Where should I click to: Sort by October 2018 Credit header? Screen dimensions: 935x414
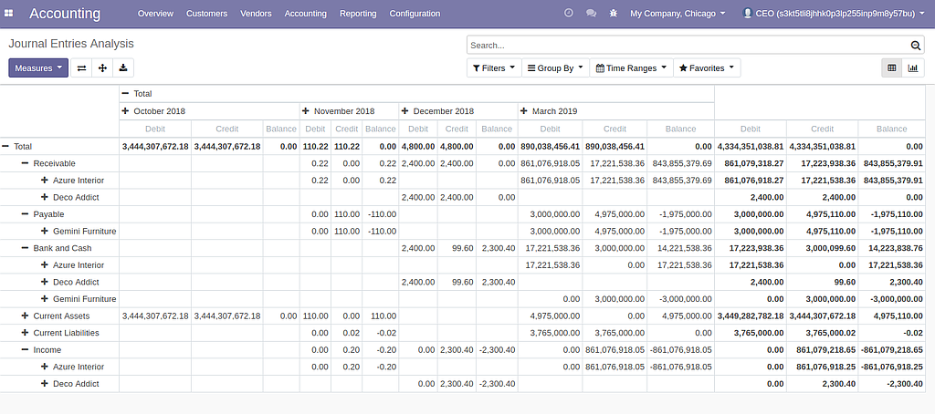click(227, 129)
